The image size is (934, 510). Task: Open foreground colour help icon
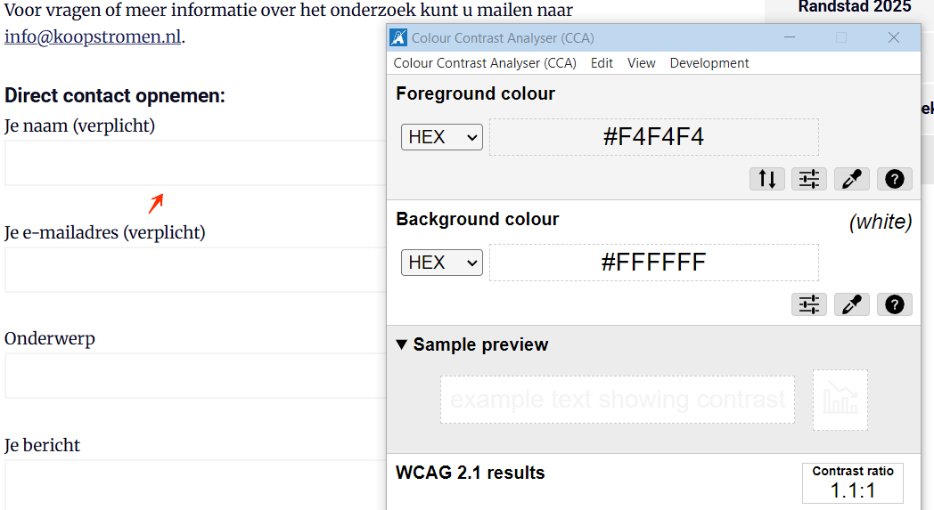coord(895,179)
